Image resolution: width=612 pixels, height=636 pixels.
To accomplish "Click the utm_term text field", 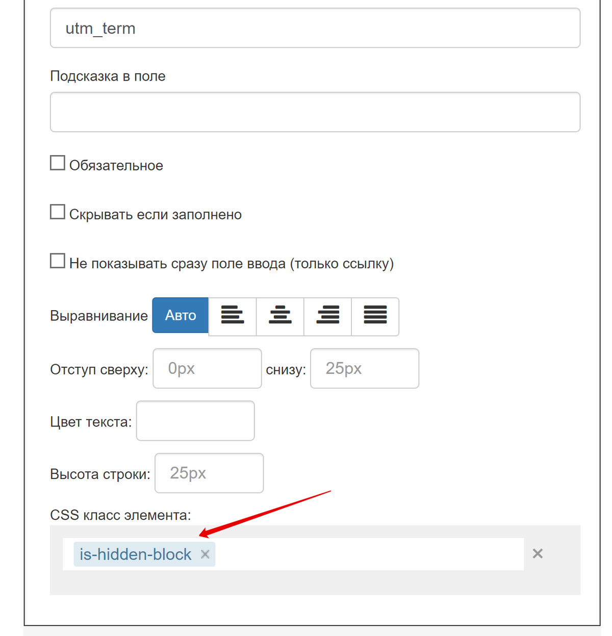I will pos(315,28).
